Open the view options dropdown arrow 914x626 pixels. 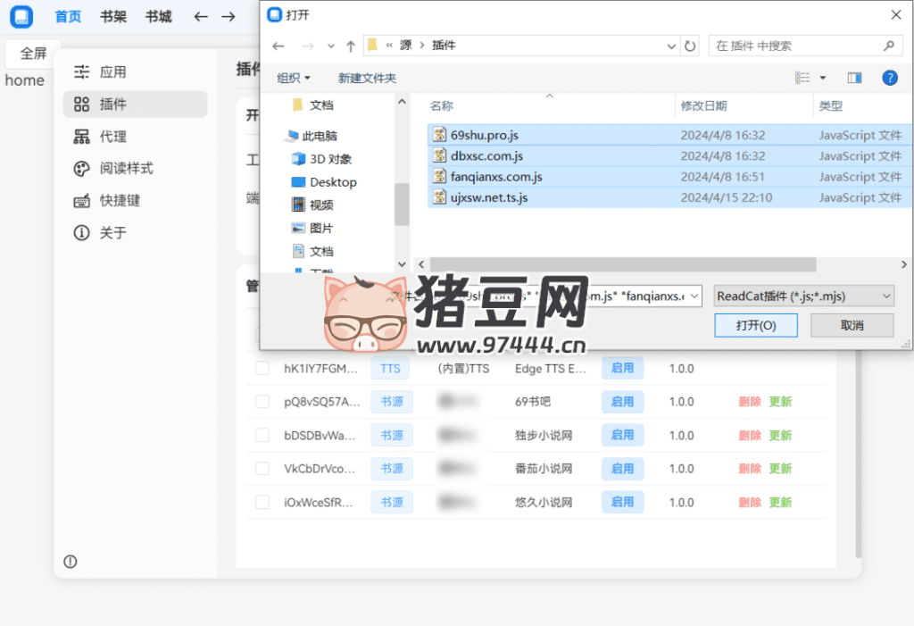coord(822,78)
